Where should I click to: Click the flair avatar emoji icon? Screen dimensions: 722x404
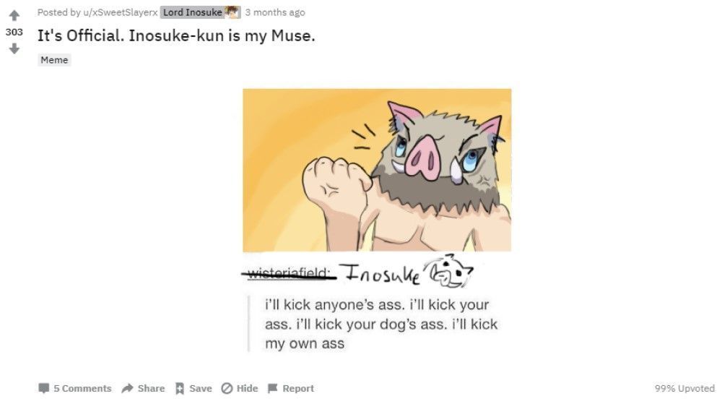232,12
